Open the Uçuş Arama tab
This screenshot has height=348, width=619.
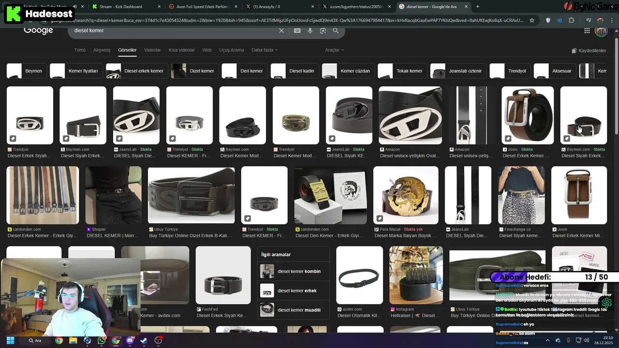pos(232,50)
